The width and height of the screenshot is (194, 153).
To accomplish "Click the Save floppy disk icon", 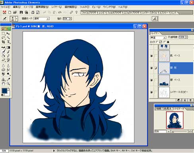I will coord(21,12).
